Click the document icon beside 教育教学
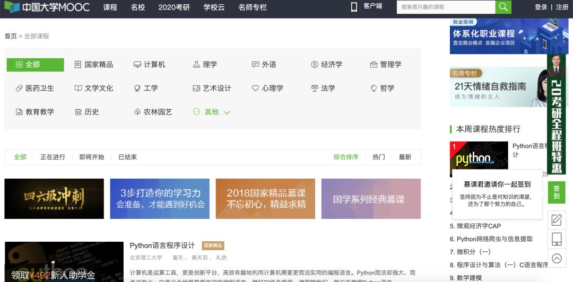The width and height of the screenshot is (573, 282). pyautogui.click(x=20, y=112)
